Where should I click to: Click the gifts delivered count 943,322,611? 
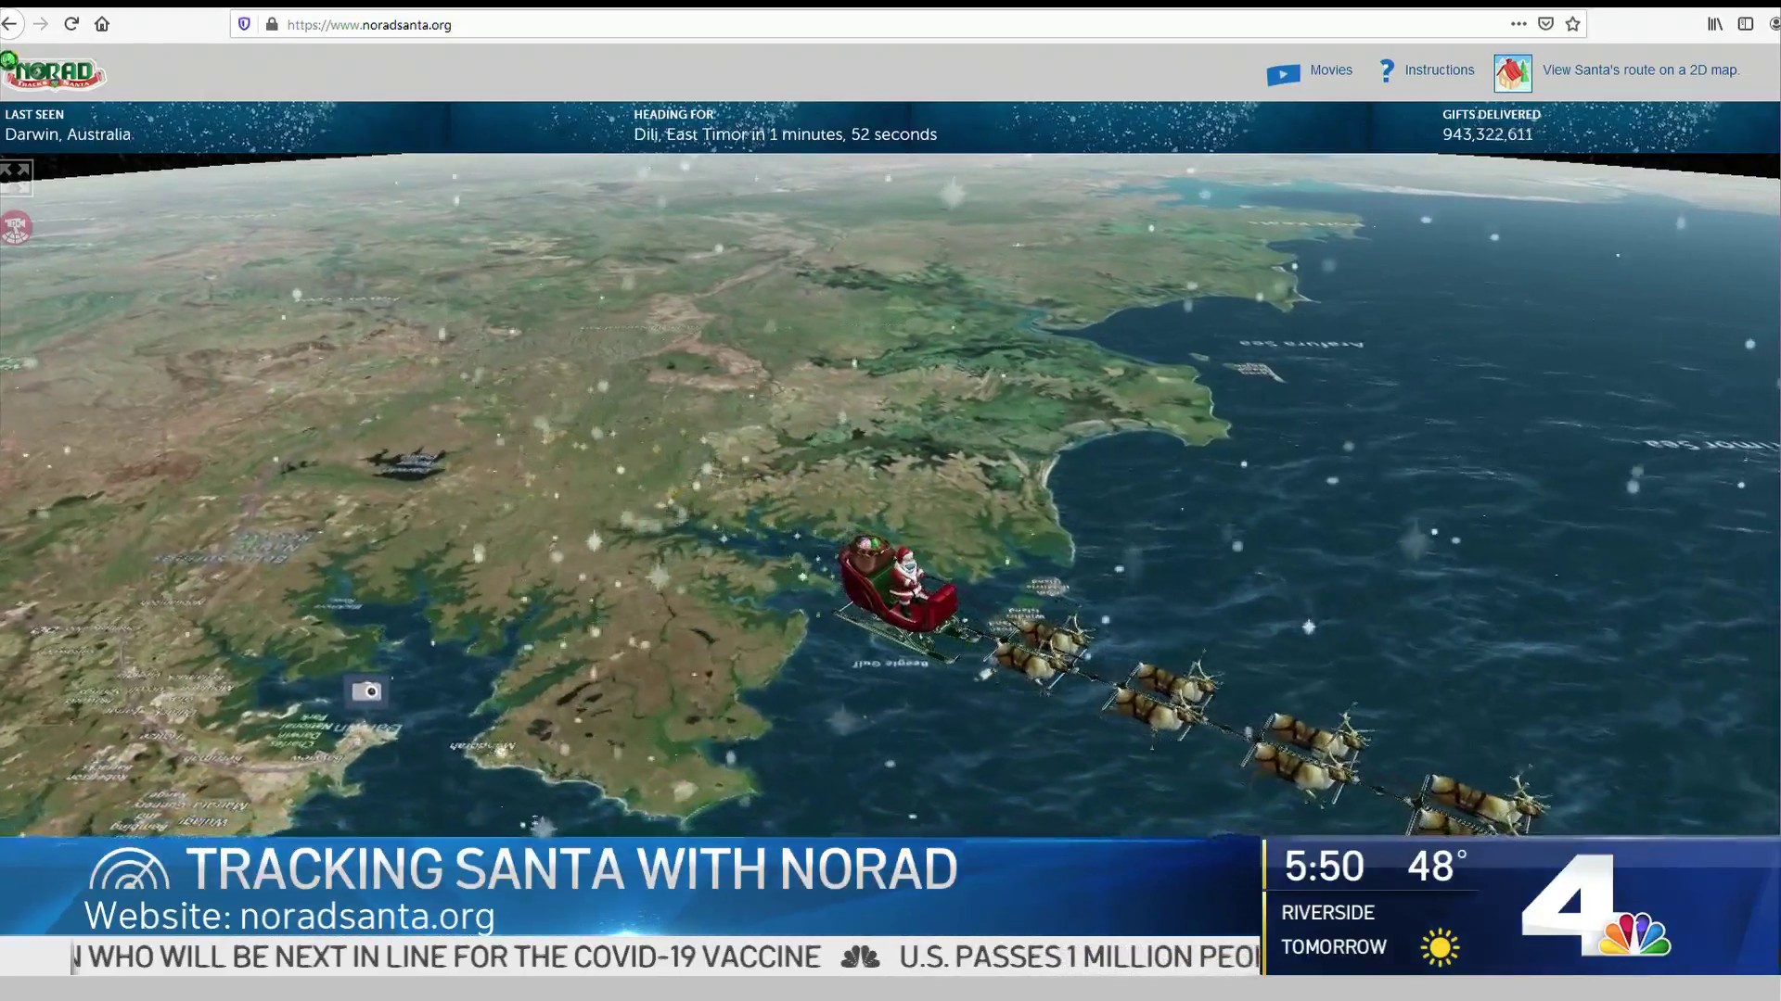1487,134
